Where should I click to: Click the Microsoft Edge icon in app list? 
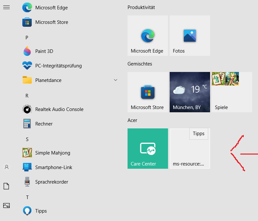(x=27, y=7)
